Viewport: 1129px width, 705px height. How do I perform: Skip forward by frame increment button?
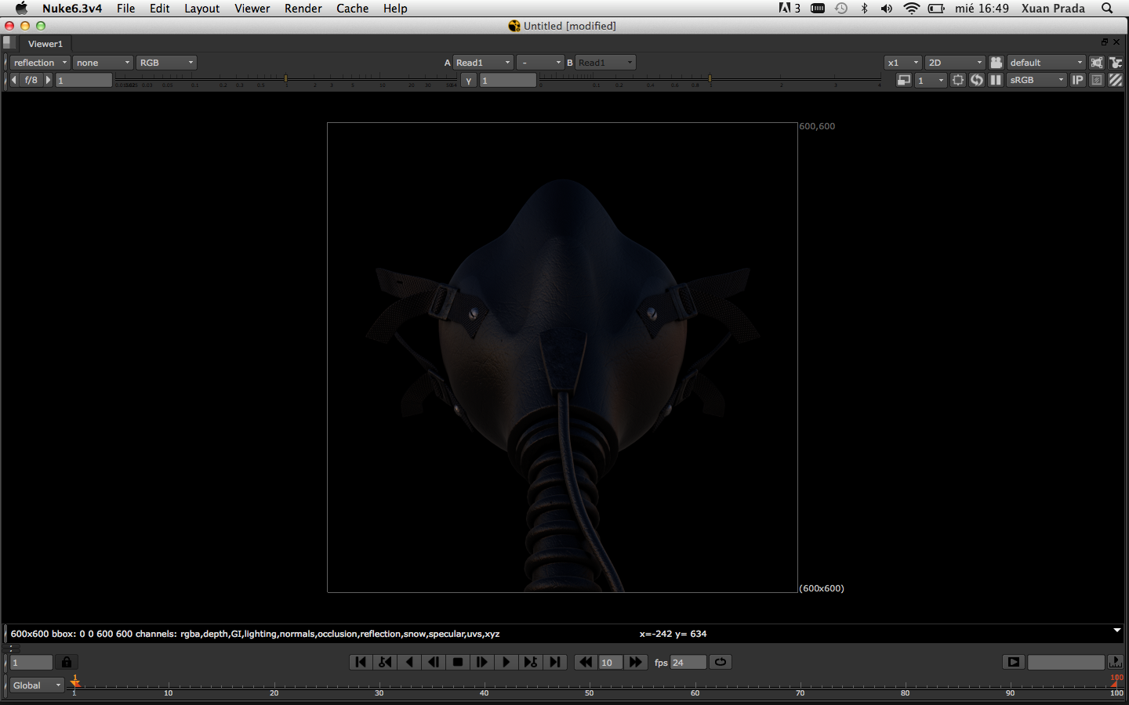tap(636, 662)
